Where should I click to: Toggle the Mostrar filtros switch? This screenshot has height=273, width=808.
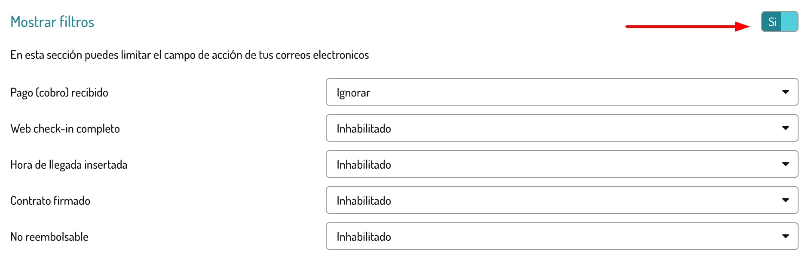779,21
